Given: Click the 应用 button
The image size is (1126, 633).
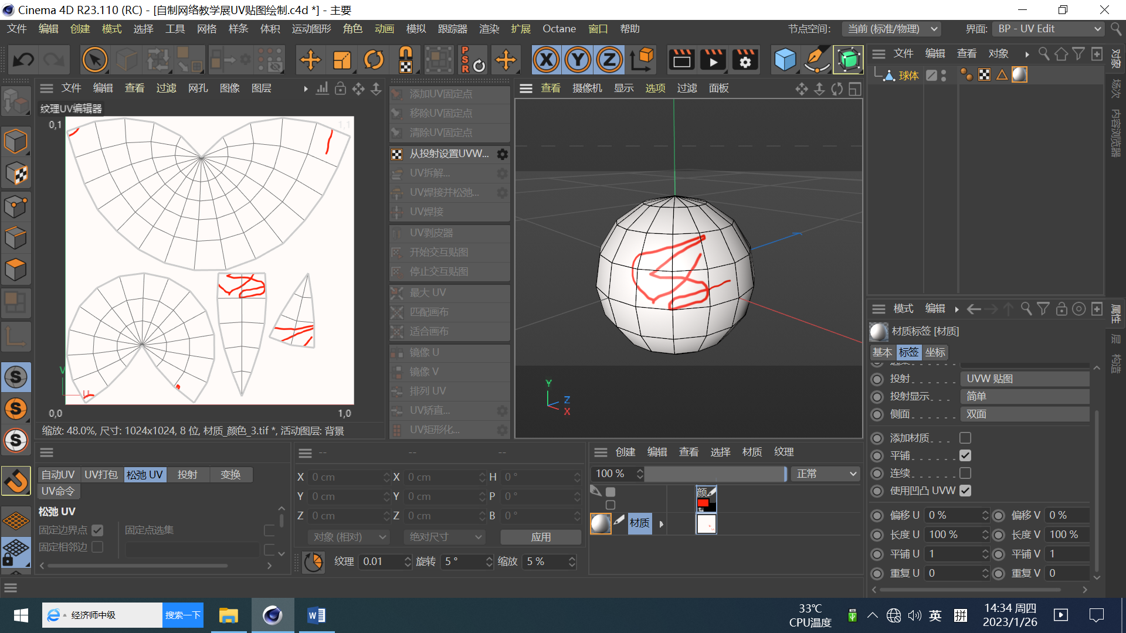Looking at the screenshot, I should coord(540,537).
